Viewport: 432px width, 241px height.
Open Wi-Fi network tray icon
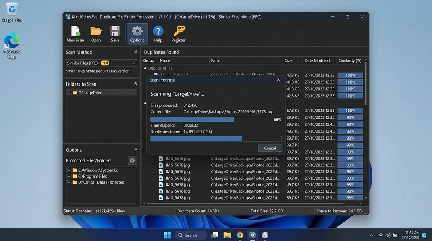point(381,235)
